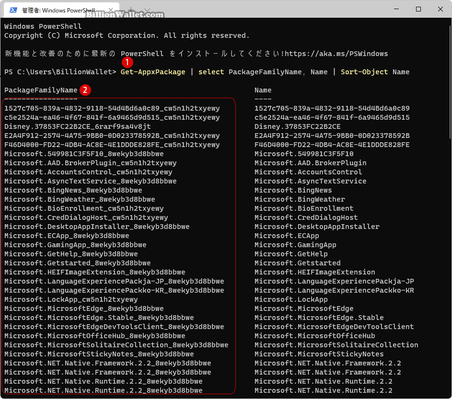This screenshot has width=452, height=399.
Task: Click the Microsoft.MicrosoftEdgeDevToolsClient_8wekyb3d8bbwe entry
Action: coord(114,327)
